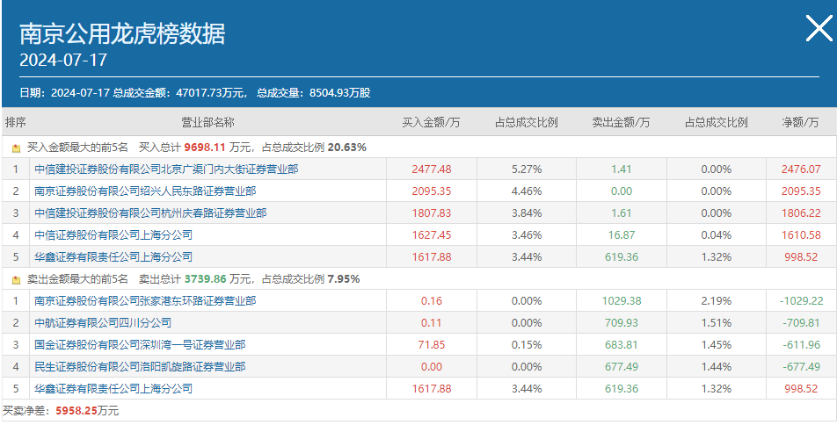Select buy total 9698.11 figure
This screenshot has width=837, height=425.
click(x=205, y=148)
